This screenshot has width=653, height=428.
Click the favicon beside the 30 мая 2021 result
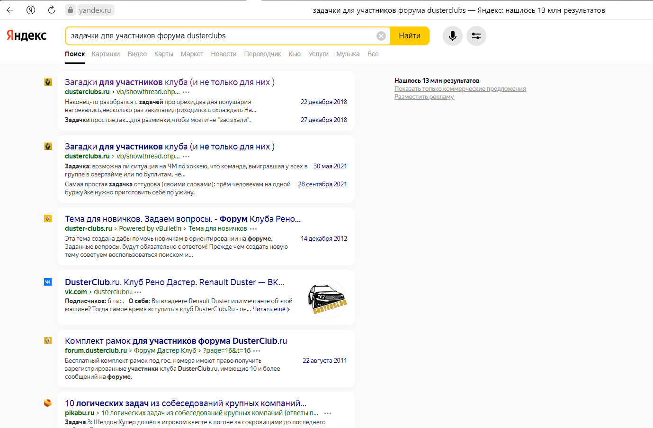click(48, 146)
